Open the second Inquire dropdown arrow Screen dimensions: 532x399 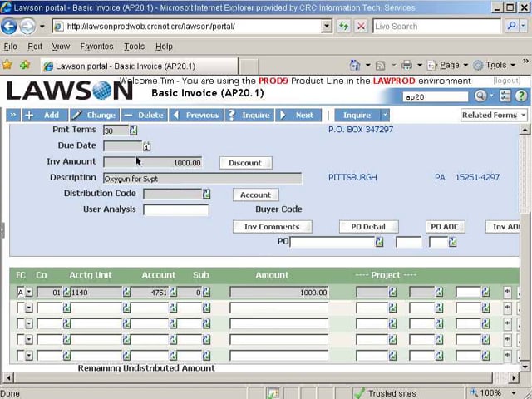tap(385, 115)
